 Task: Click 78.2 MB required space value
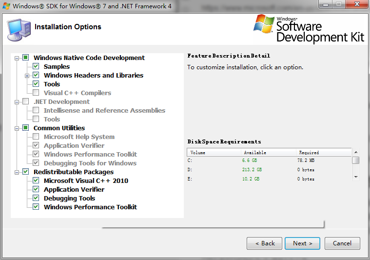click(x=306, y=160)
